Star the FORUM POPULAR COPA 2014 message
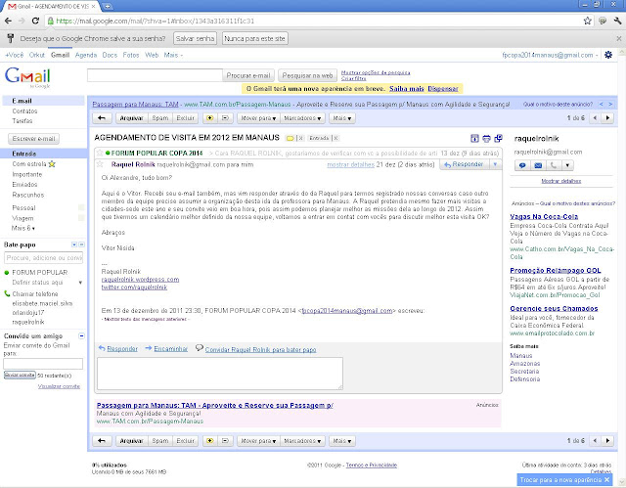The width and height of the screenshot is (626, 488). pos(100,153)
